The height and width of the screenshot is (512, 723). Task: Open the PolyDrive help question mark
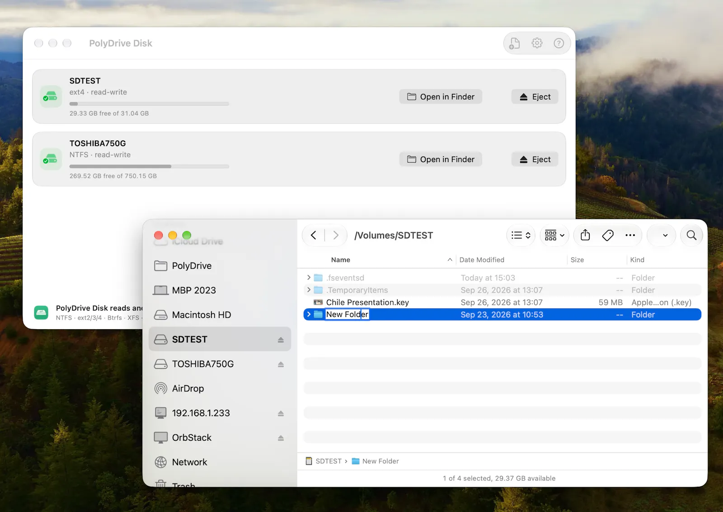click(559, 43)
